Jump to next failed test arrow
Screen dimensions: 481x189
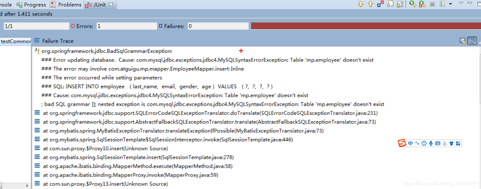point(361,4)
